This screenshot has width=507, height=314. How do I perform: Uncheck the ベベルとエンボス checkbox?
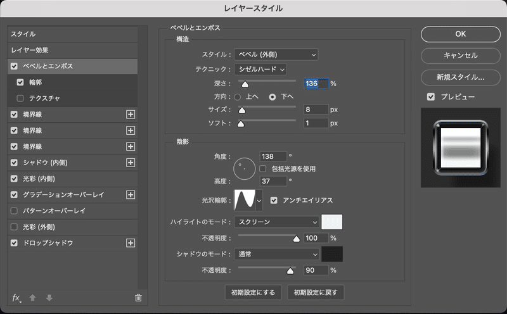(x=14, y=66)
